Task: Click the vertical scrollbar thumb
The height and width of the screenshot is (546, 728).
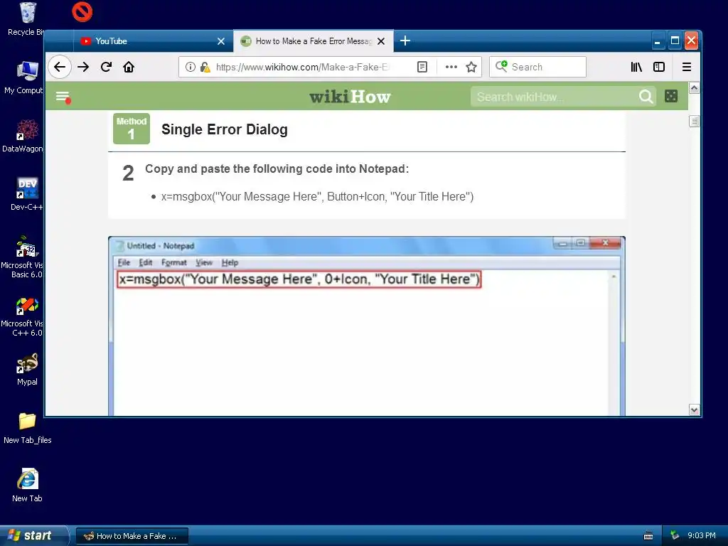Action: (x=694, y=122)
